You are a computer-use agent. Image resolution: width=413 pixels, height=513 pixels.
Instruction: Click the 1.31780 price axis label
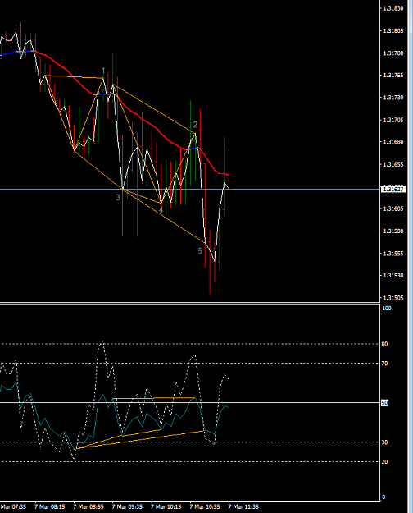tap(393, 53)
